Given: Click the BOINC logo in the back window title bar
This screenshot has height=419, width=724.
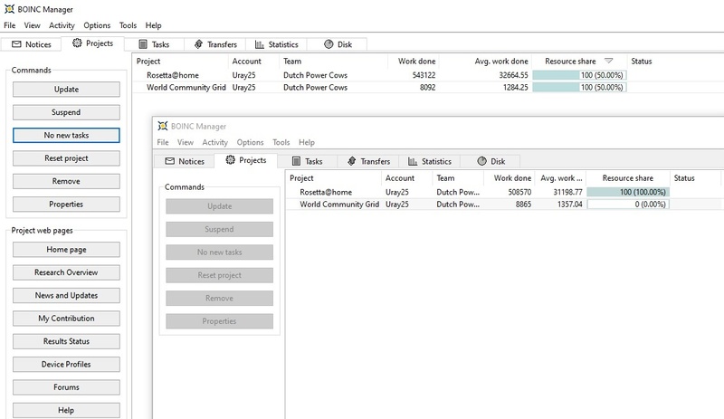Looking at the screenshot, I should (x=9, y=9).
